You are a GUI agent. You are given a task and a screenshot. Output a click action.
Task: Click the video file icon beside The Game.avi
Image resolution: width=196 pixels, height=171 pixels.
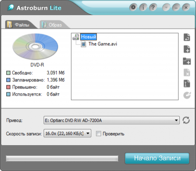tap(84, 44)
